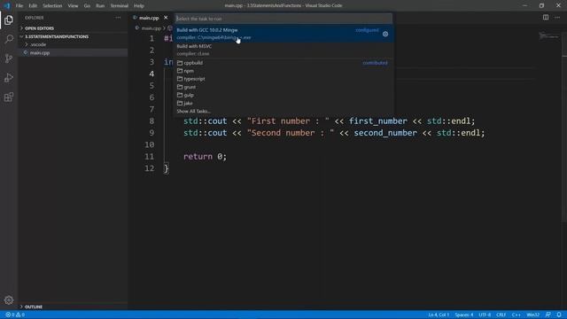This screenshot has height=319, width=567.
Task: Open the Go menu
Action: pyautogui.click(x=87, y=6)
